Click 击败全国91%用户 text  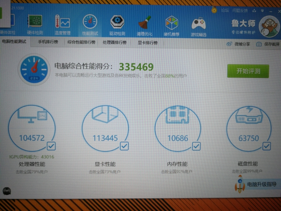coord(177,172)
